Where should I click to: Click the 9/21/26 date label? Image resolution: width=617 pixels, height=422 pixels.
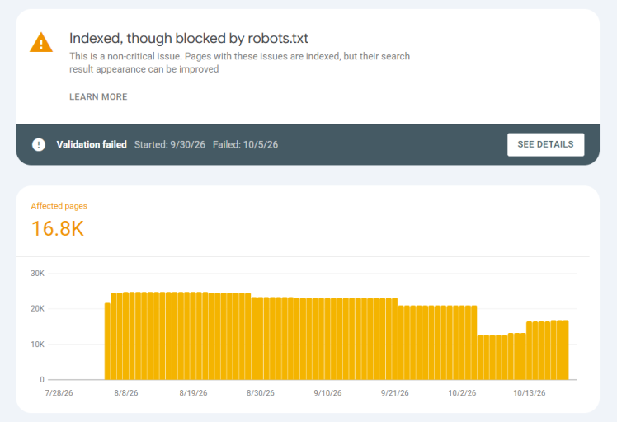pyautogui.click(x=394, y=393)
